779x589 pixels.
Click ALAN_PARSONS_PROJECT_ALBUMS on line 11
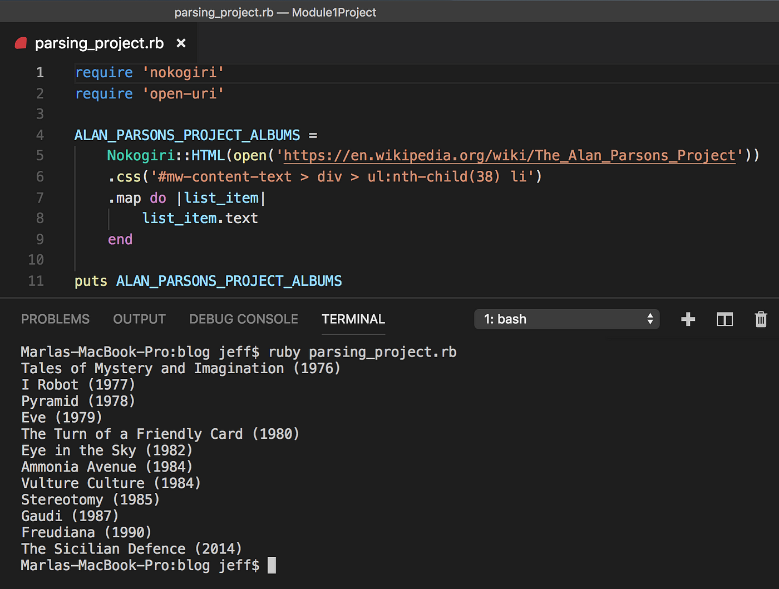[229, 281]
